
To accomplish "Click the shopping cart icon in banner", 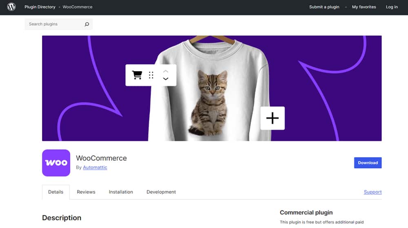I will (x=137, y=75).
